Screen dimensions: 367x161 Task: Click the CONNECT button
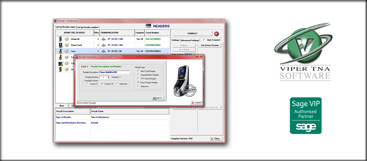[193, 34]
